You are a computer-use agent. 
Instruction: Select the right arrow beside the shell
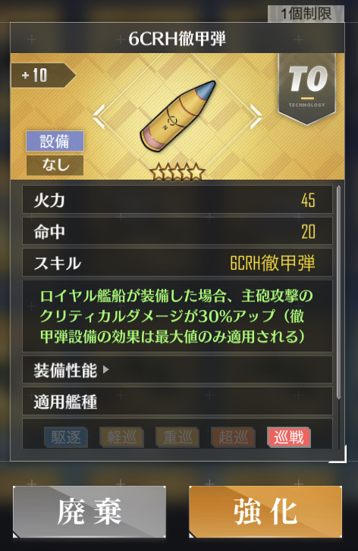(256, 116)
